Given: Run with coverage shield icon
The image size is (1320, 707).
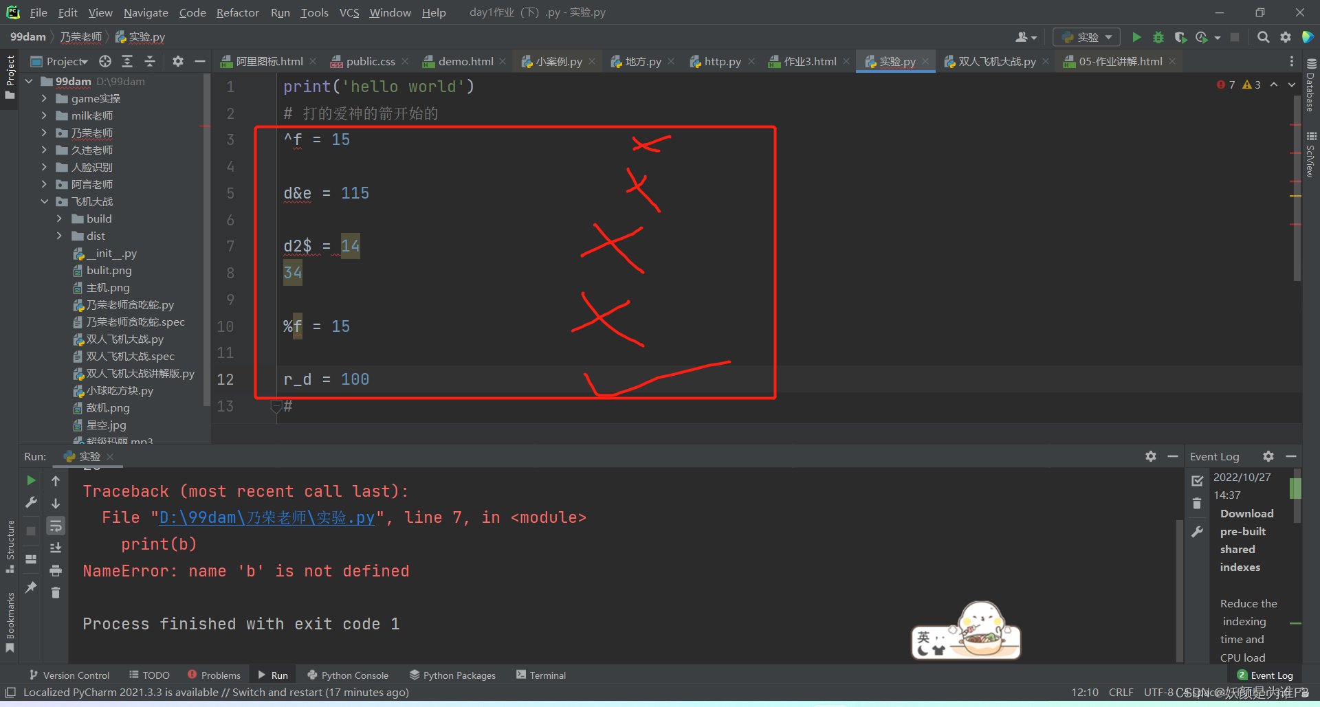Looking at the screenshot, I should [x=1180, y=37].
